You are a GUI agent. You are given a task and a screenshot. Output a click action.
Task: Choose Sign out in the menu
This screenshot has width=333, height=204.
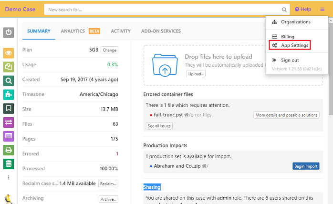click(x=290, y=60)
